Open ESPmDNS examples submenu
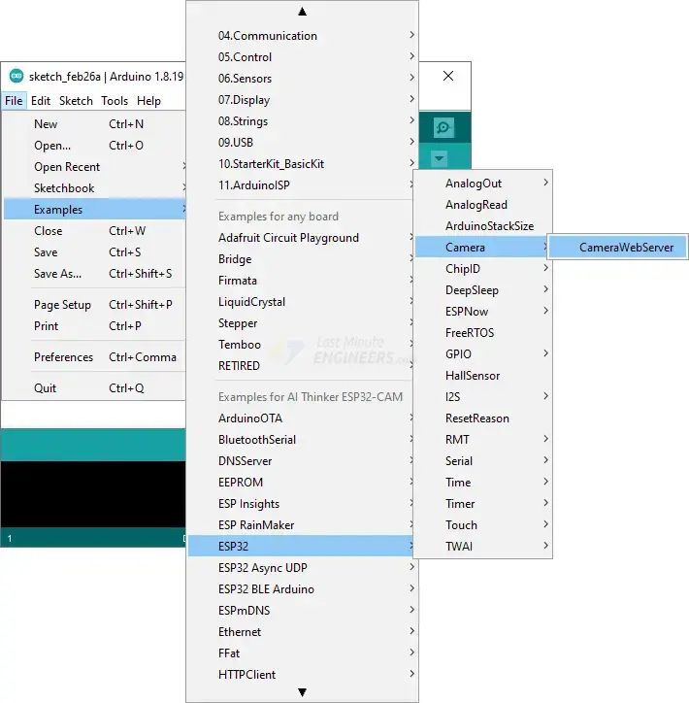 (303, 611)
